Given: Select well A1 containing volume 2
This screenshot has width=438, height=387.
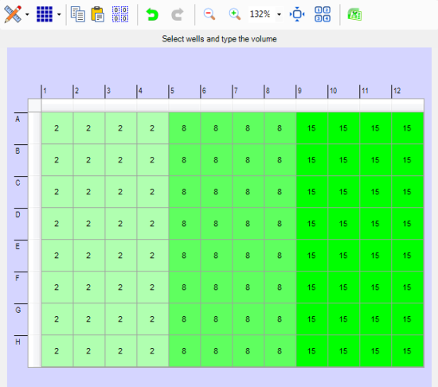Looking at the screenshot, I should pyautogui.click(x=57, y=128).
